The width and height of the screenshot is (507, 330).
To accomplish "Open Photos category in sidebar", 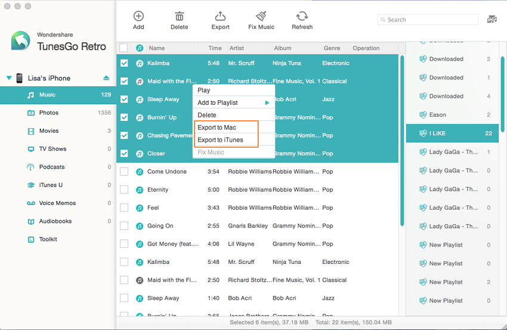I will 49,113.
